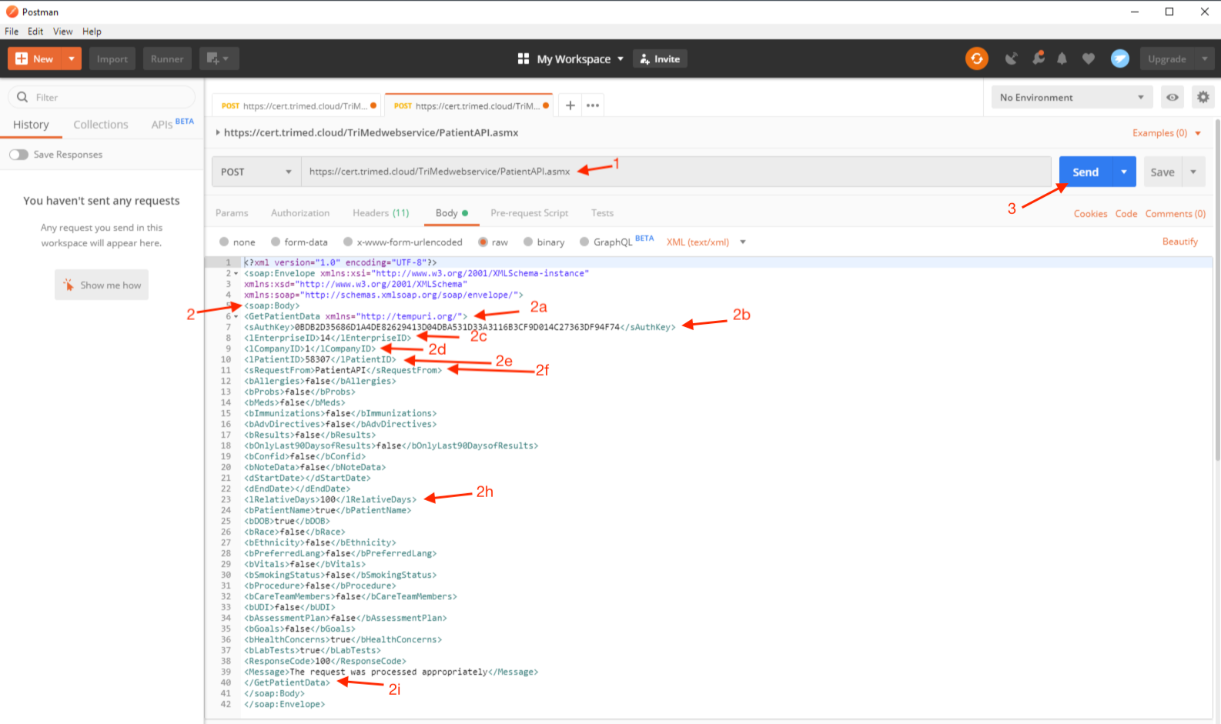This screenshot has height=724, width=1221.
Task: Click the sidebar Filter search field
Action: click(x=102, y=97)
